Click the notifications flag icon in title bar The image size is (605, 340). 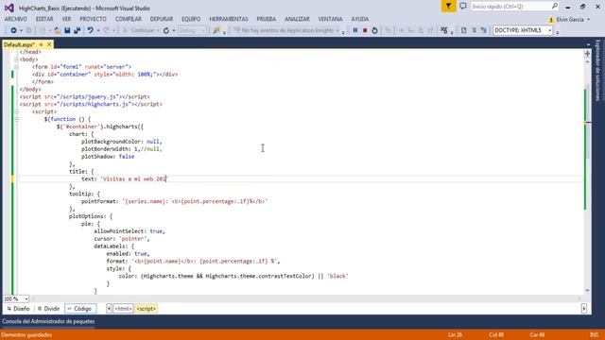click(x=448, y=7)
